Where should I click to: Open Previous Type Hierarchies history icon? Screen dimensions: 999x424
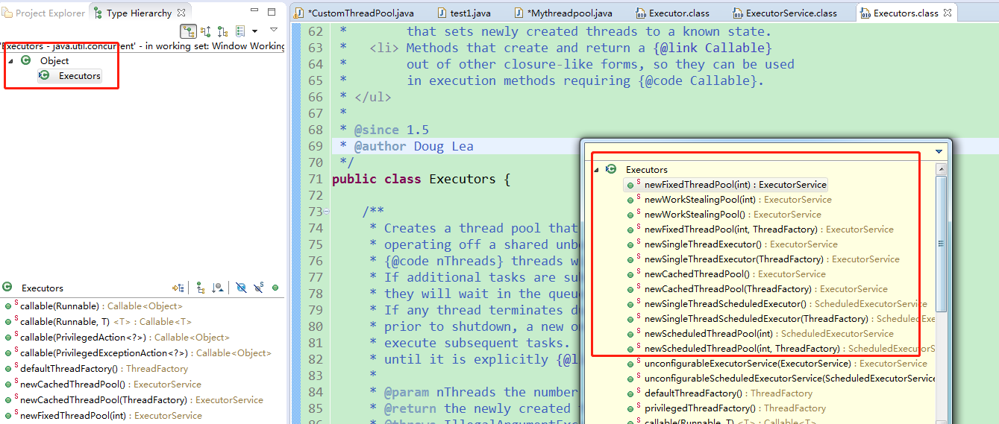pos(240,31)
